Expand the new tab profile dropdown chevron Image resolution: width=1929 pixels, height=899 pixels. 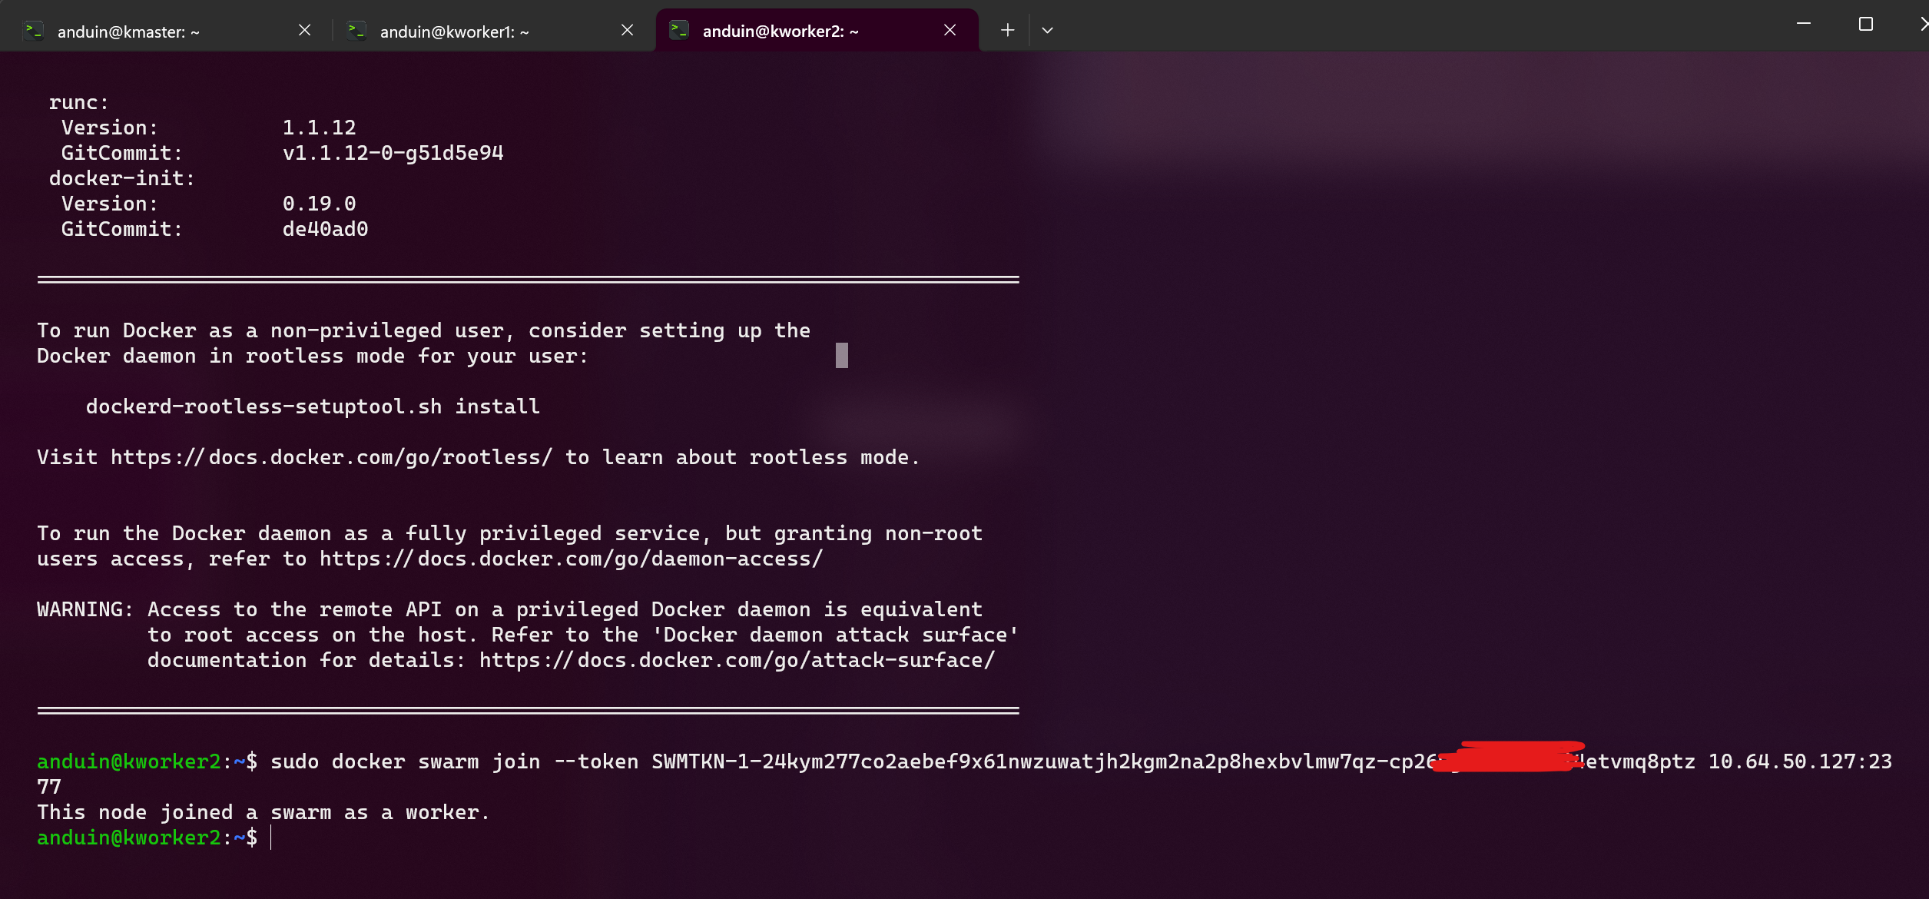[1047, 30]
